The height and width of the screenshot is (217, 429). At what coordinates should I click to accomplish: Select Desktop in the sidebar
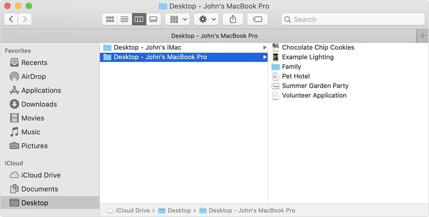[x=50, y=203]
